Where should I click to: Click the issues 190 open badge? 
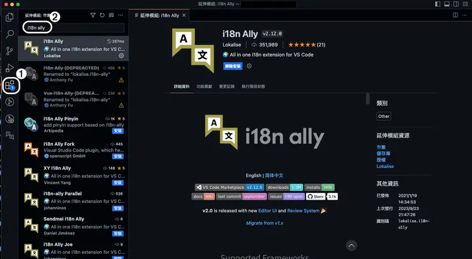(x=285, y=197)
